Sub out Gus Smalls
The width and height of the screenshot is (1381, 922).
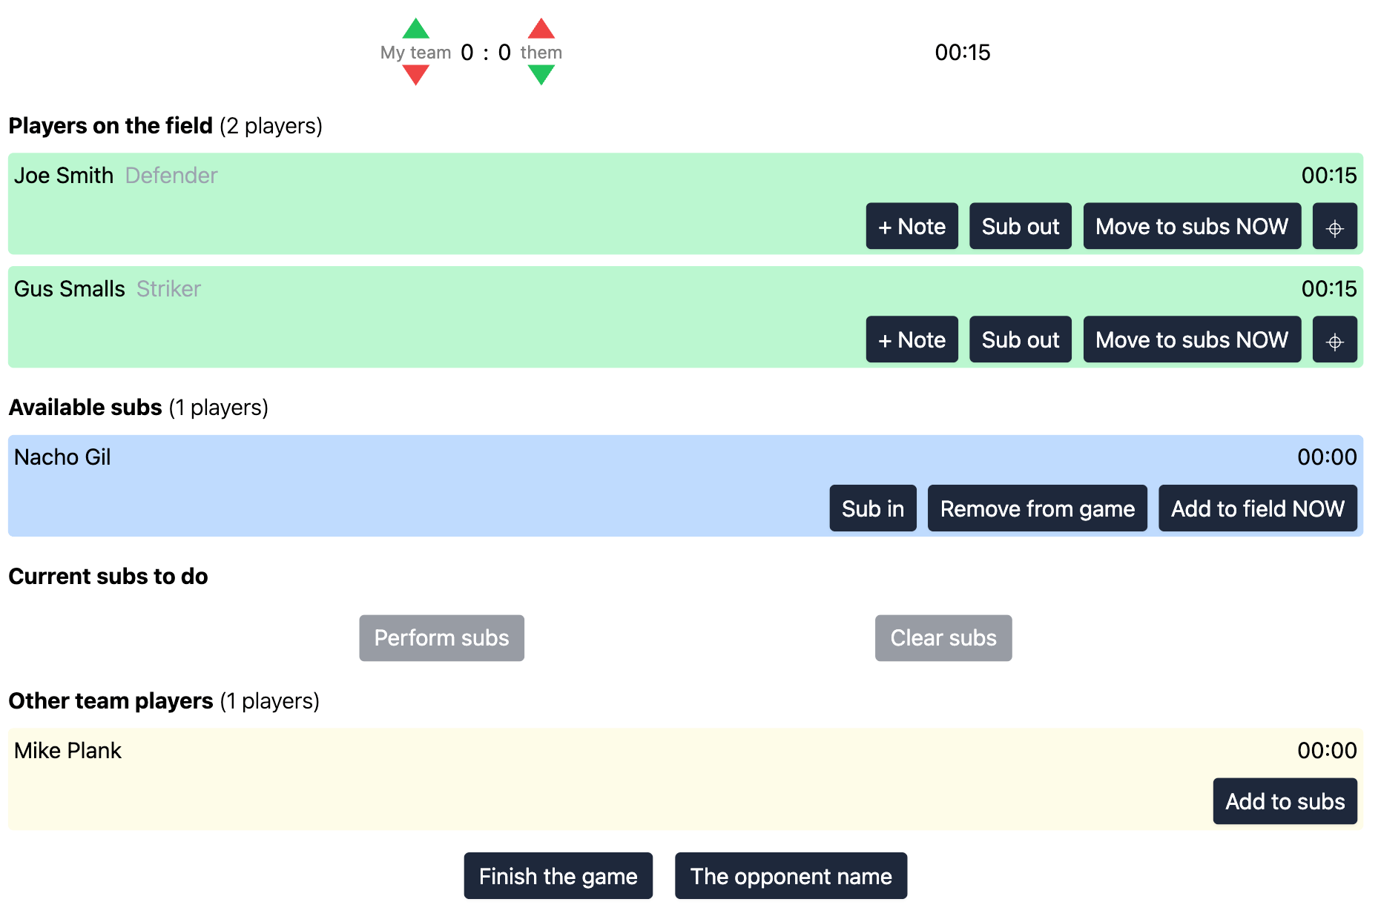click(x=1020, y=340)
